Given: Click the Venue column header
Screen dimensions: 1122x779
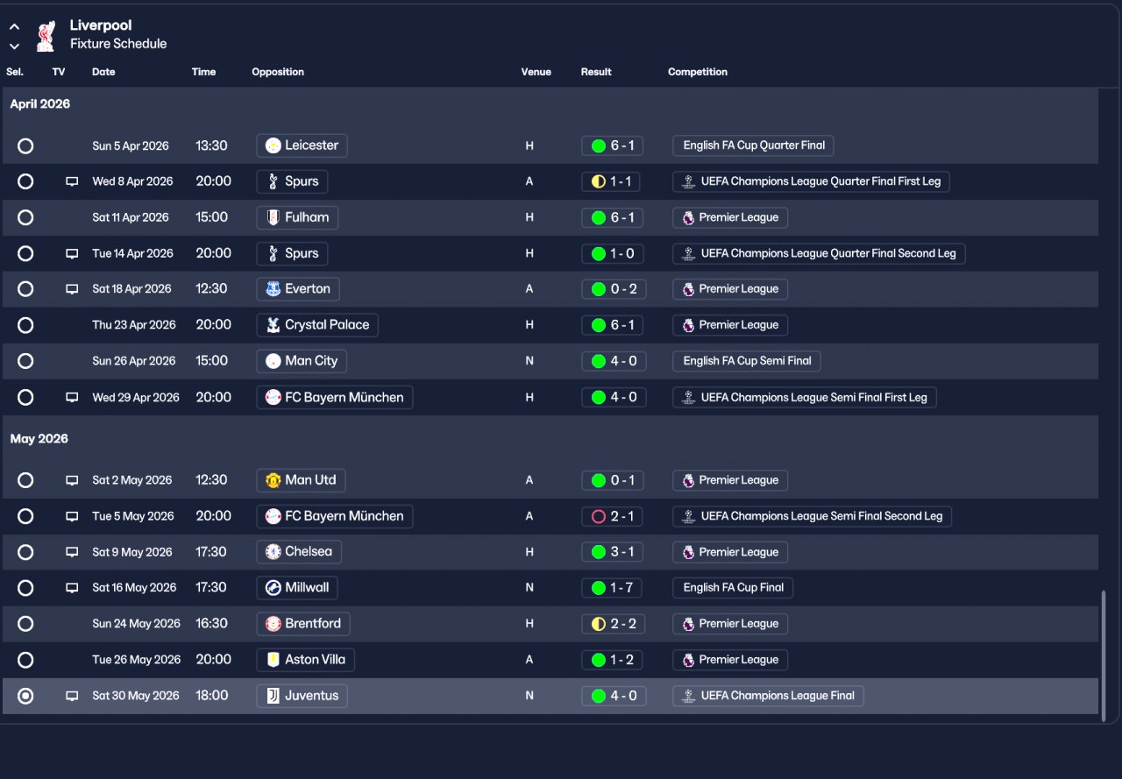Looking at the screenshot, I should pos(536,72).
